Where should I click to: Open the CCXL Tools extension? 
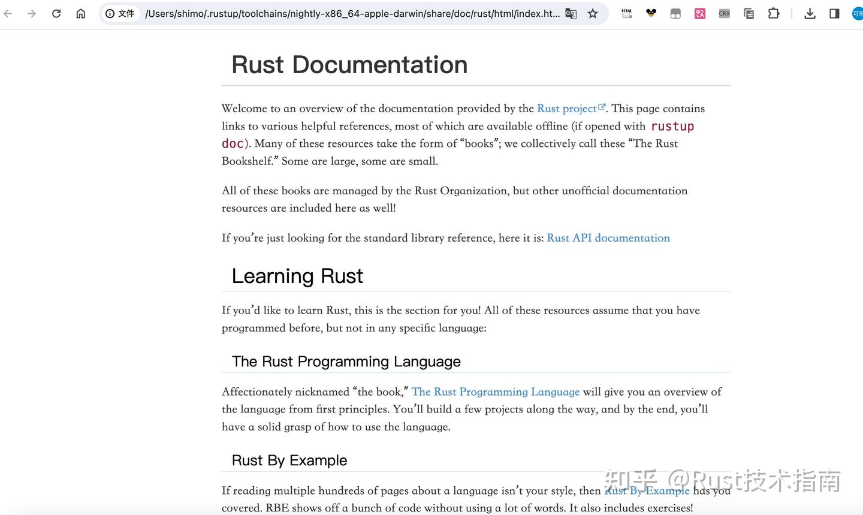(626, 13)
